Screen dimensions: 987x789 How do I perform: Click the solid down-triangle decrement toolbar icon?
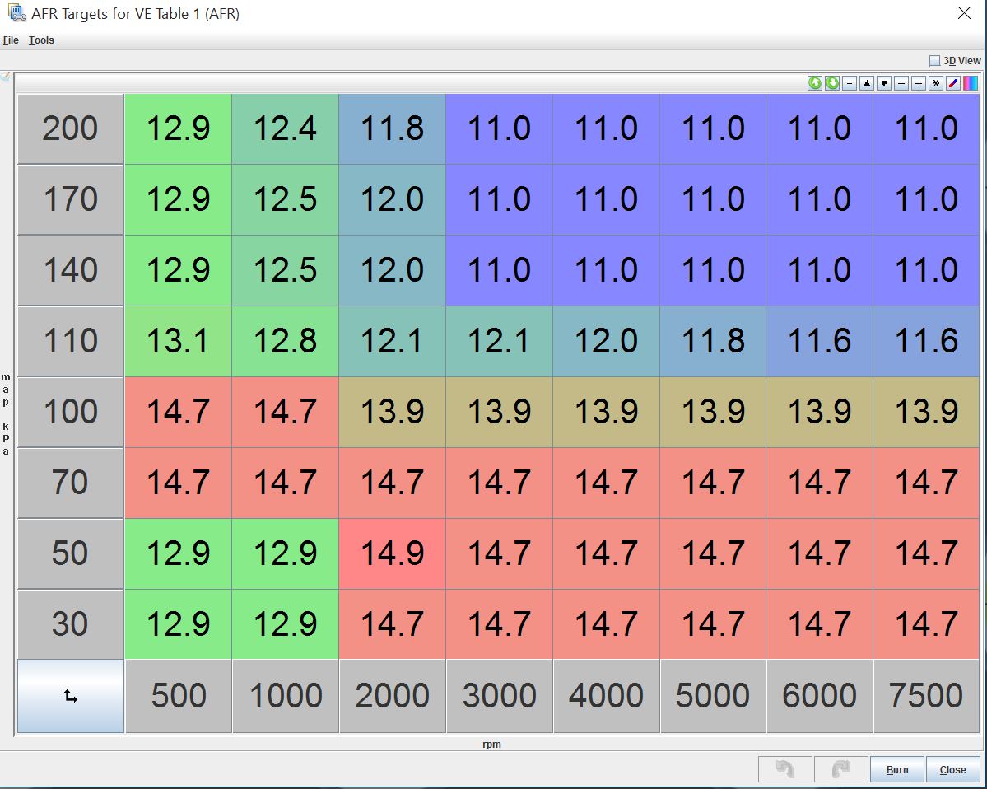[x=884, y=83]
